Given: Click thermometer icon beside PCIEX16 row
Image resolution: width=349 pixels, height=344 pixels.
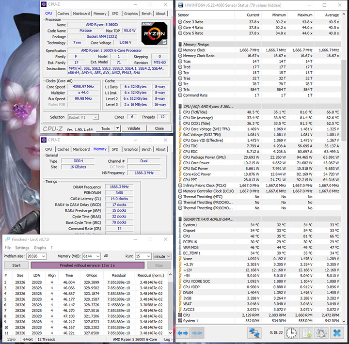Looking at the screenshot, I should (x=180, y=242).
